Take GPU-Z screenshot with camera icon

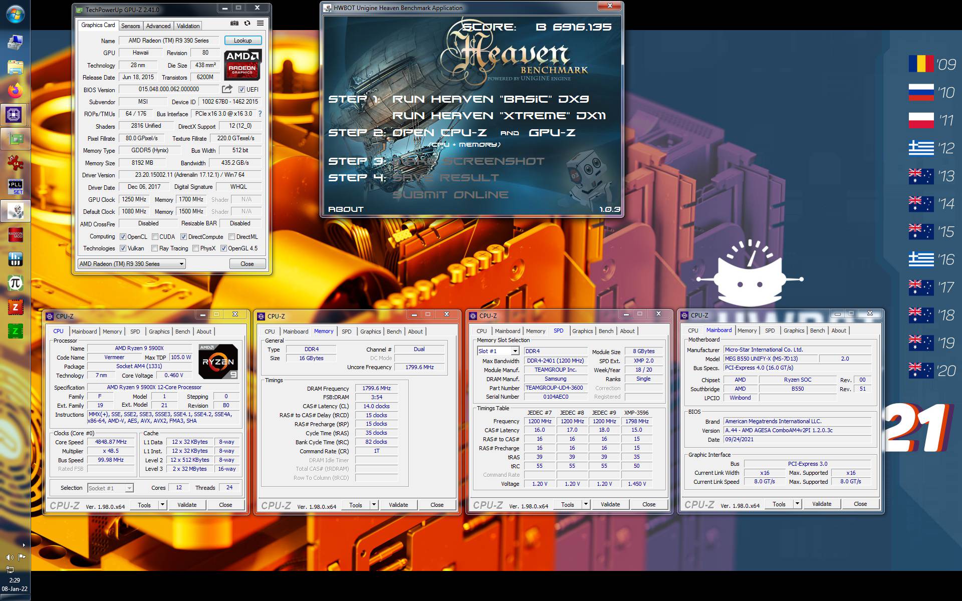click(x=234, y=23)
